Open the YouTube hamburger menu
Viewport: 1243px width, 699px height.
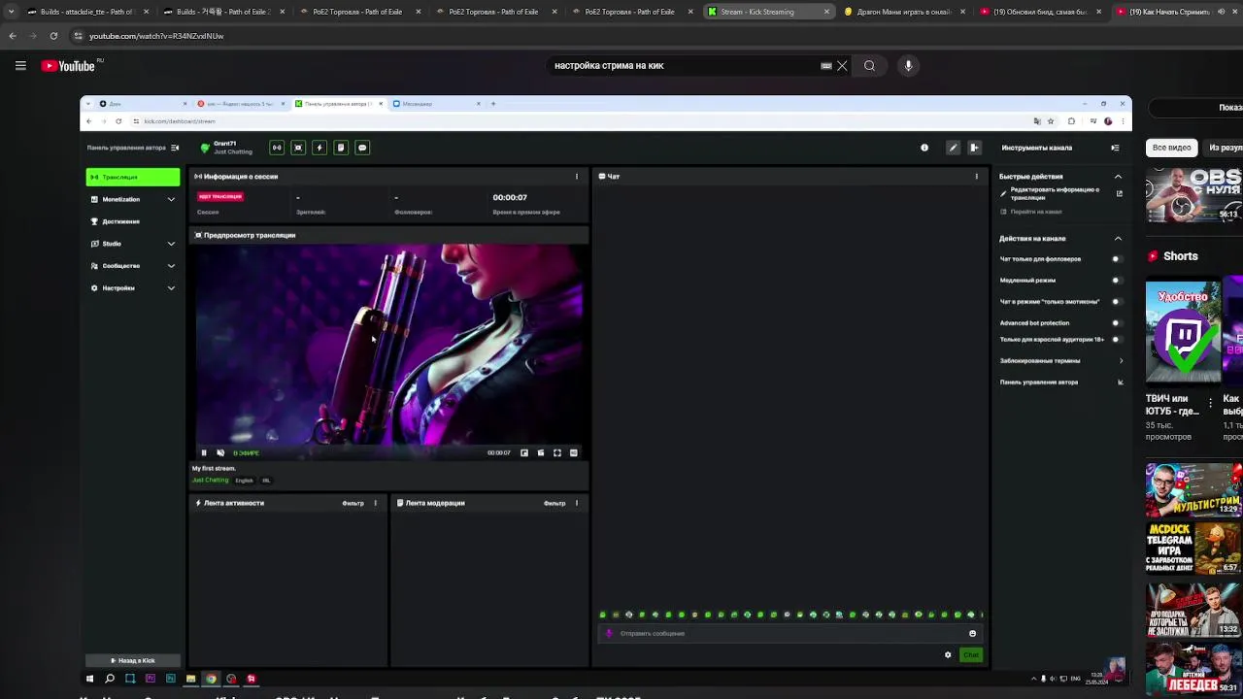point(20,66)
